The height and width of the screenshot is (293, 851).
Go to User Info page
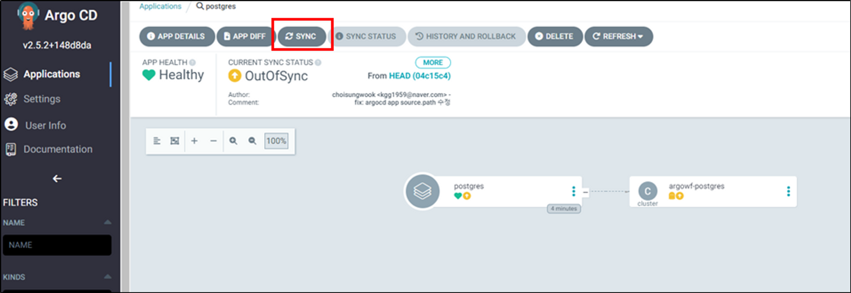pyautogui.click(x=46, y=125)
